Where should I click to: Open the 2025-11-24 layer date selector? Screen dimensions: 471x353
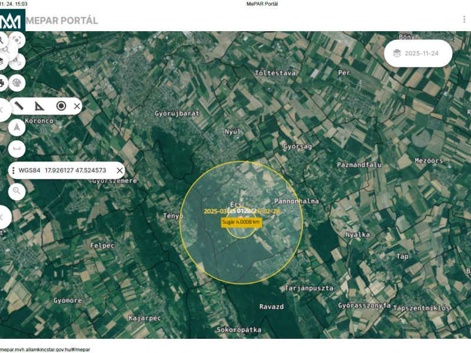pyautogui.click(x=418, y=53)
